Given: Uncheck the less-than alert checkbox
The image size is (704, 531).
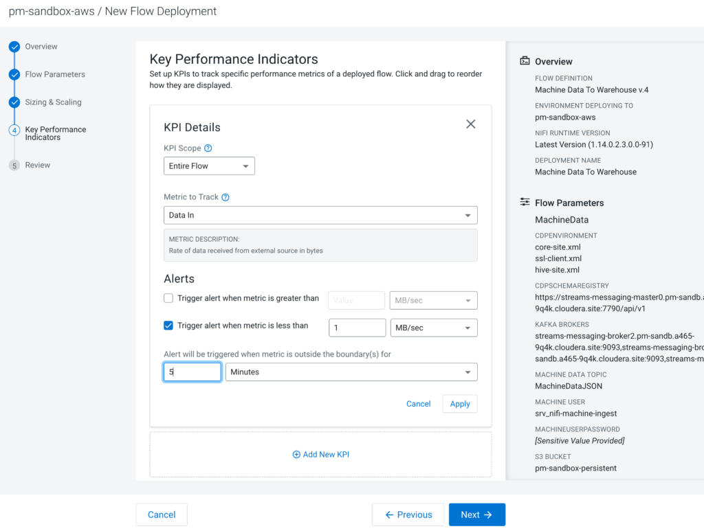Looking at the screenshot, I should [168, 326].
